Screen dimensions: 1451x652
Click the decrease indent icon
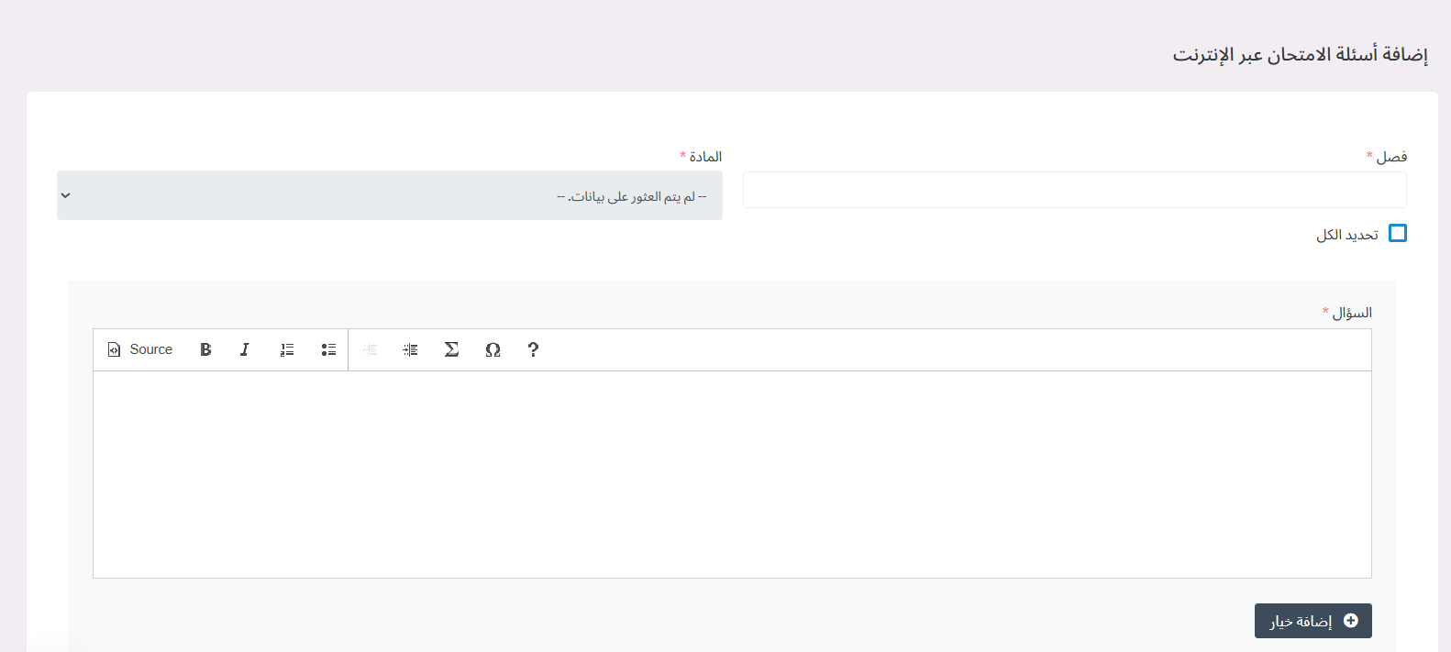[370, 349]
